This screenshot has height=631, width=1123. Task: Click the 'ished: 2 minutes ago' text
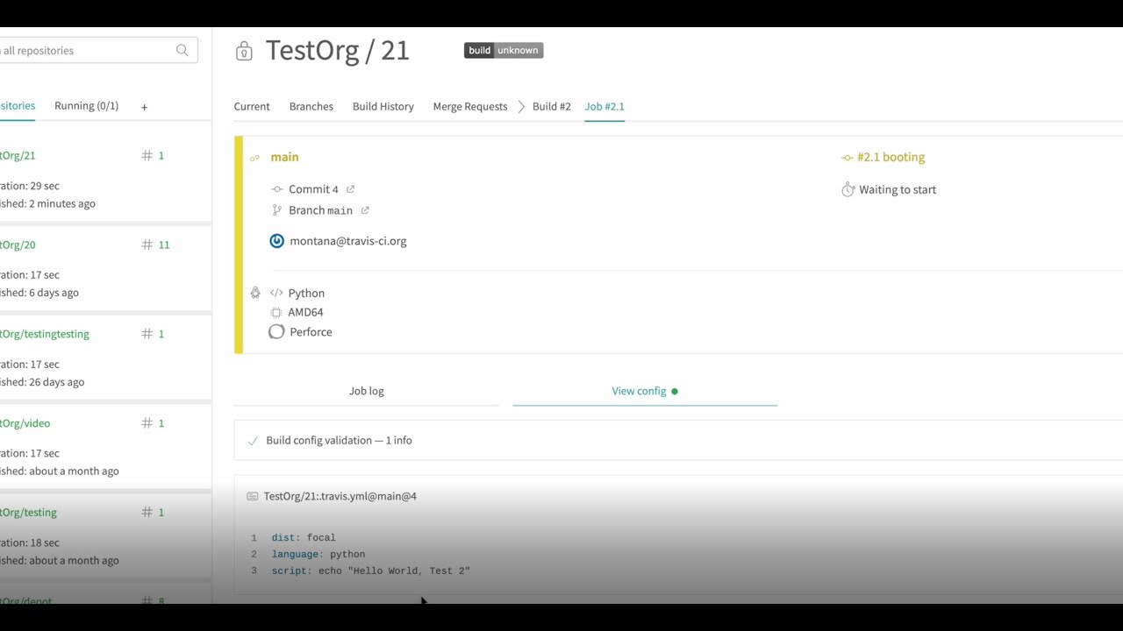(x=47, y=203)
